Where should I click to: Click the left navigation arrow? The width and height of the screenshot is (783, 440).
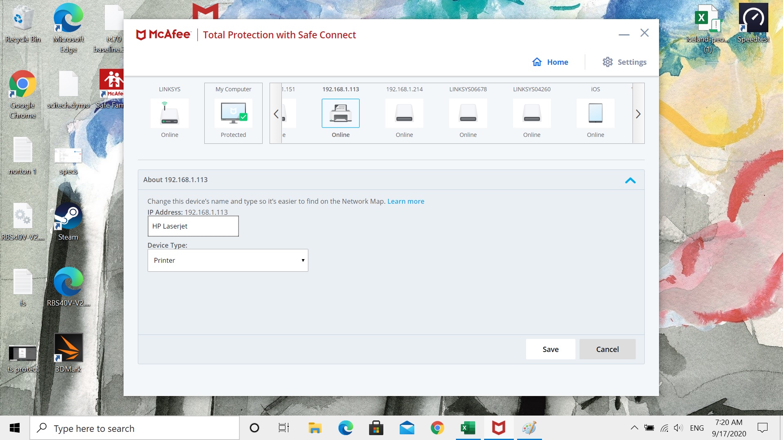276,113
